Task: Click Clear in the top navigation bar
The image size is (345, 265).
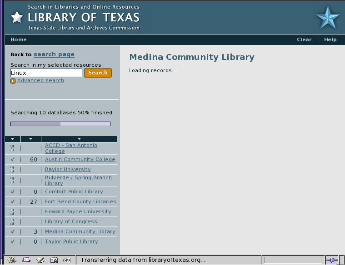Action: tap(304, 39)
